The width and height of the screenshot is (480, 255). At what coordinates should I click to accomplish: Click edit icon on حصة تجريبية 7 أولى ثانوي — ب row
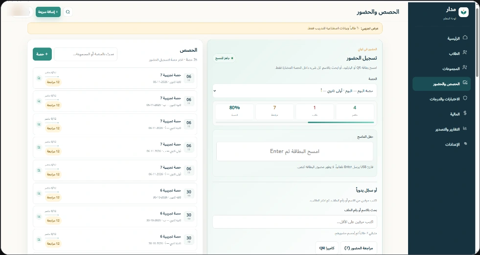(x=39, y=147)
